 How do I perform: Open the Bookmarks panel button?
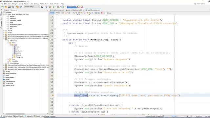click(29, 116)
